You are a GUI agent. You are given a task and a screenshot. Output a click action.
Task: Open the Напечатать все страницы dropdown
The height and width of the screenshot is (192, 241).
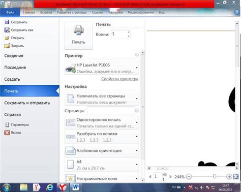102,99
